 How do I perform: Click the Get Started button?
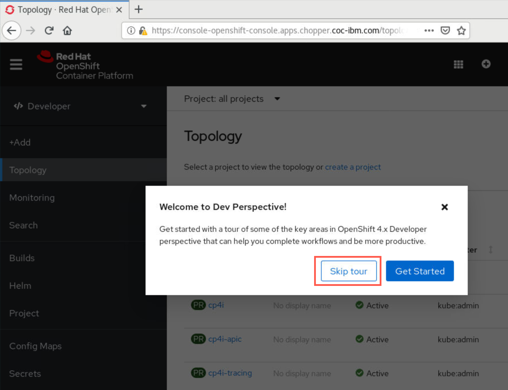click(420, 271)
